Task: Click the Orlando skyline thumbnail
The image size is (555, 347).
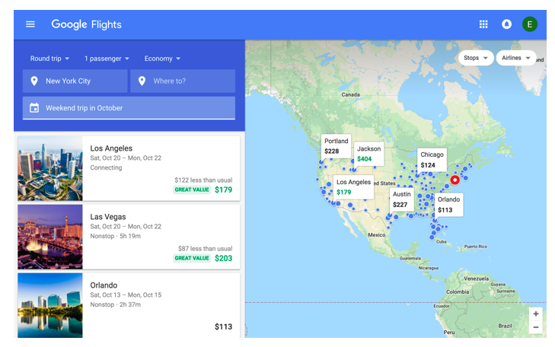Action: tap(50, 304)
